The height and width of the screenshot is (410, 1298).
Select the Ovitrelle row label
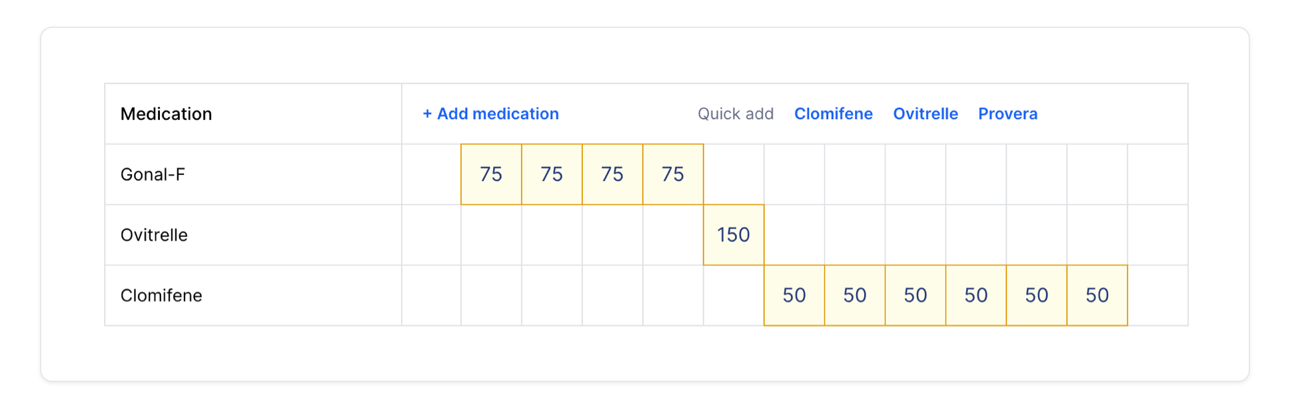[154, 235]
